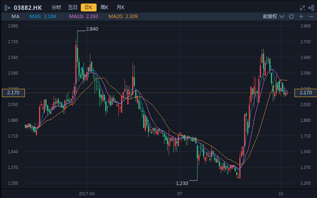Select the 五日 five-day tab

click(73, 7)
